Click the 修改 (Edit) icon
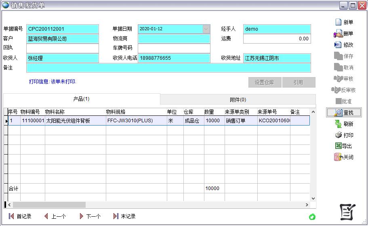The height and width of the screenshot is (226, 368). tap(338, 45)
